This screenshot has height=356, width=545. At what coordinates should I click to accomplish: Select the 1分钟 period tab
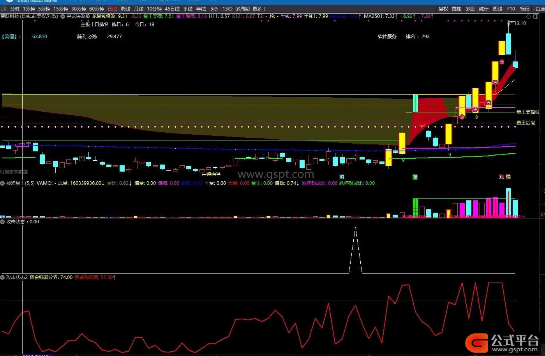point(29,9)
